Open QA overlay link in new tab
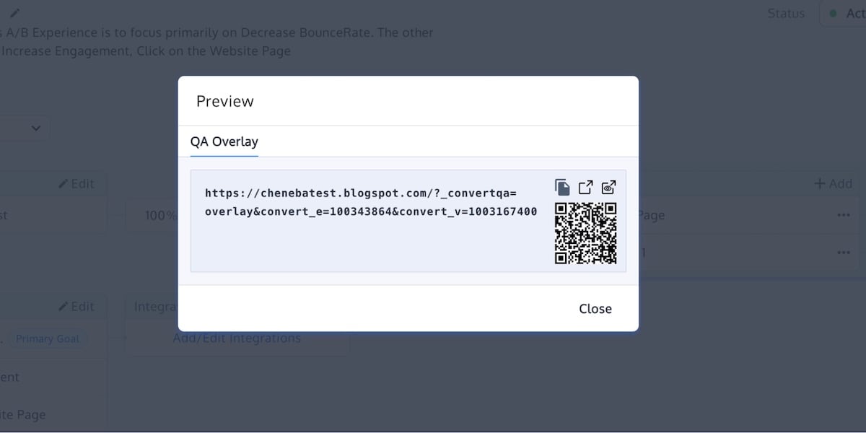This screenshot has height=433, width=866. (x=586, y=188)
